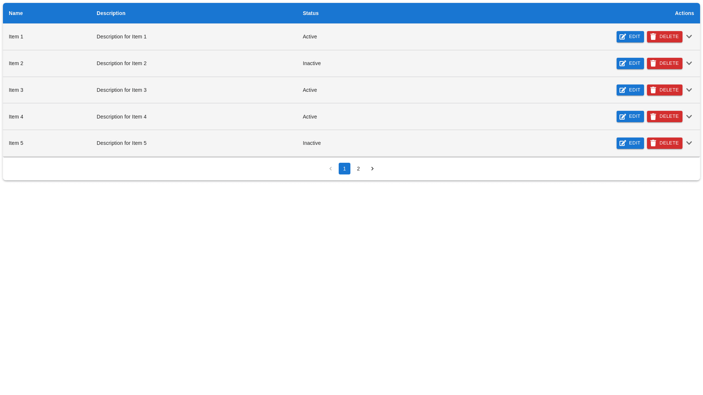The image size is (703, 395).
Task: Click the pencil icon in Item 2 row
Action: point(622,64)
